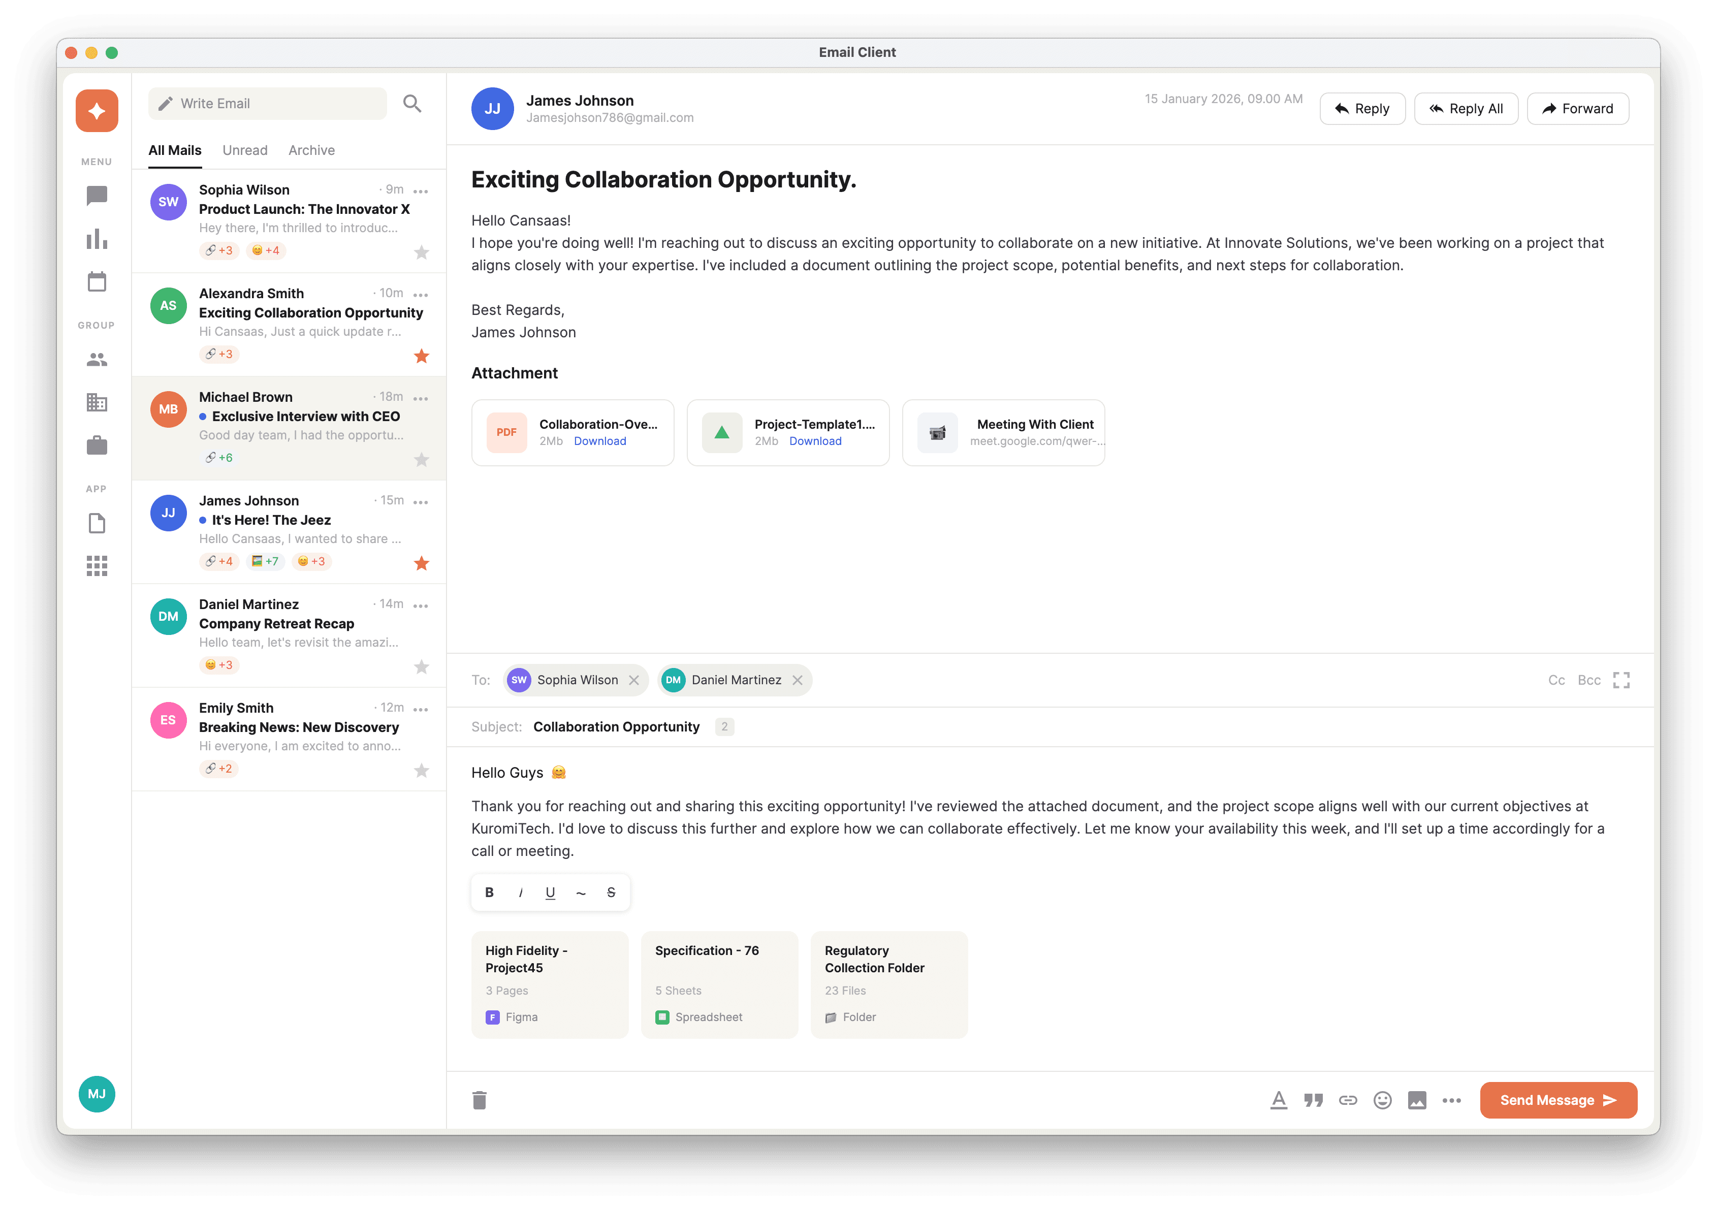1717x1210 pixels.
Task: Download the Collaboration-Ove PDF attachment
Action: click(x=600, y=441)
